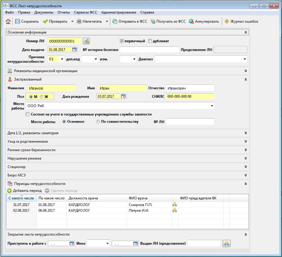Click the Застрахованный person icon
Image resolution: width=282 pixels, height=257 pixels.
point(10,79)
